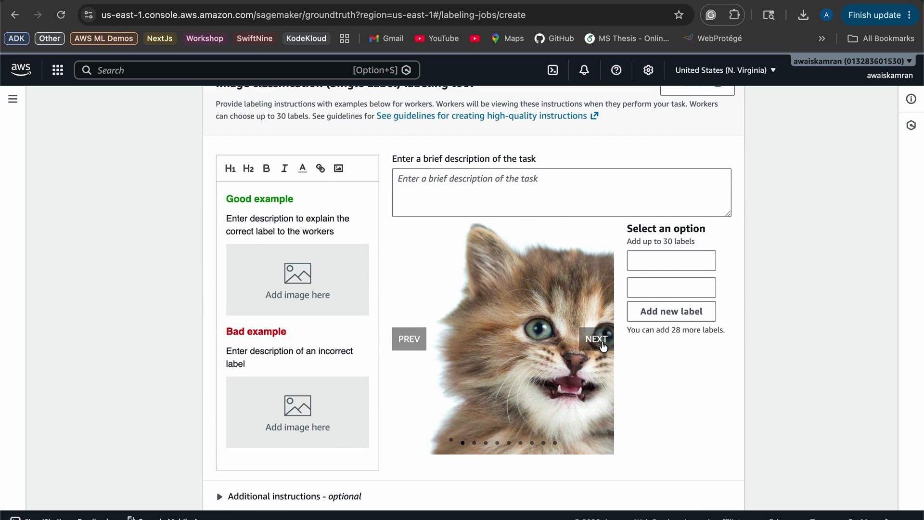The image size is (924, 520).
Task: Click the browser address bar URL
Action: click(313, 15)
